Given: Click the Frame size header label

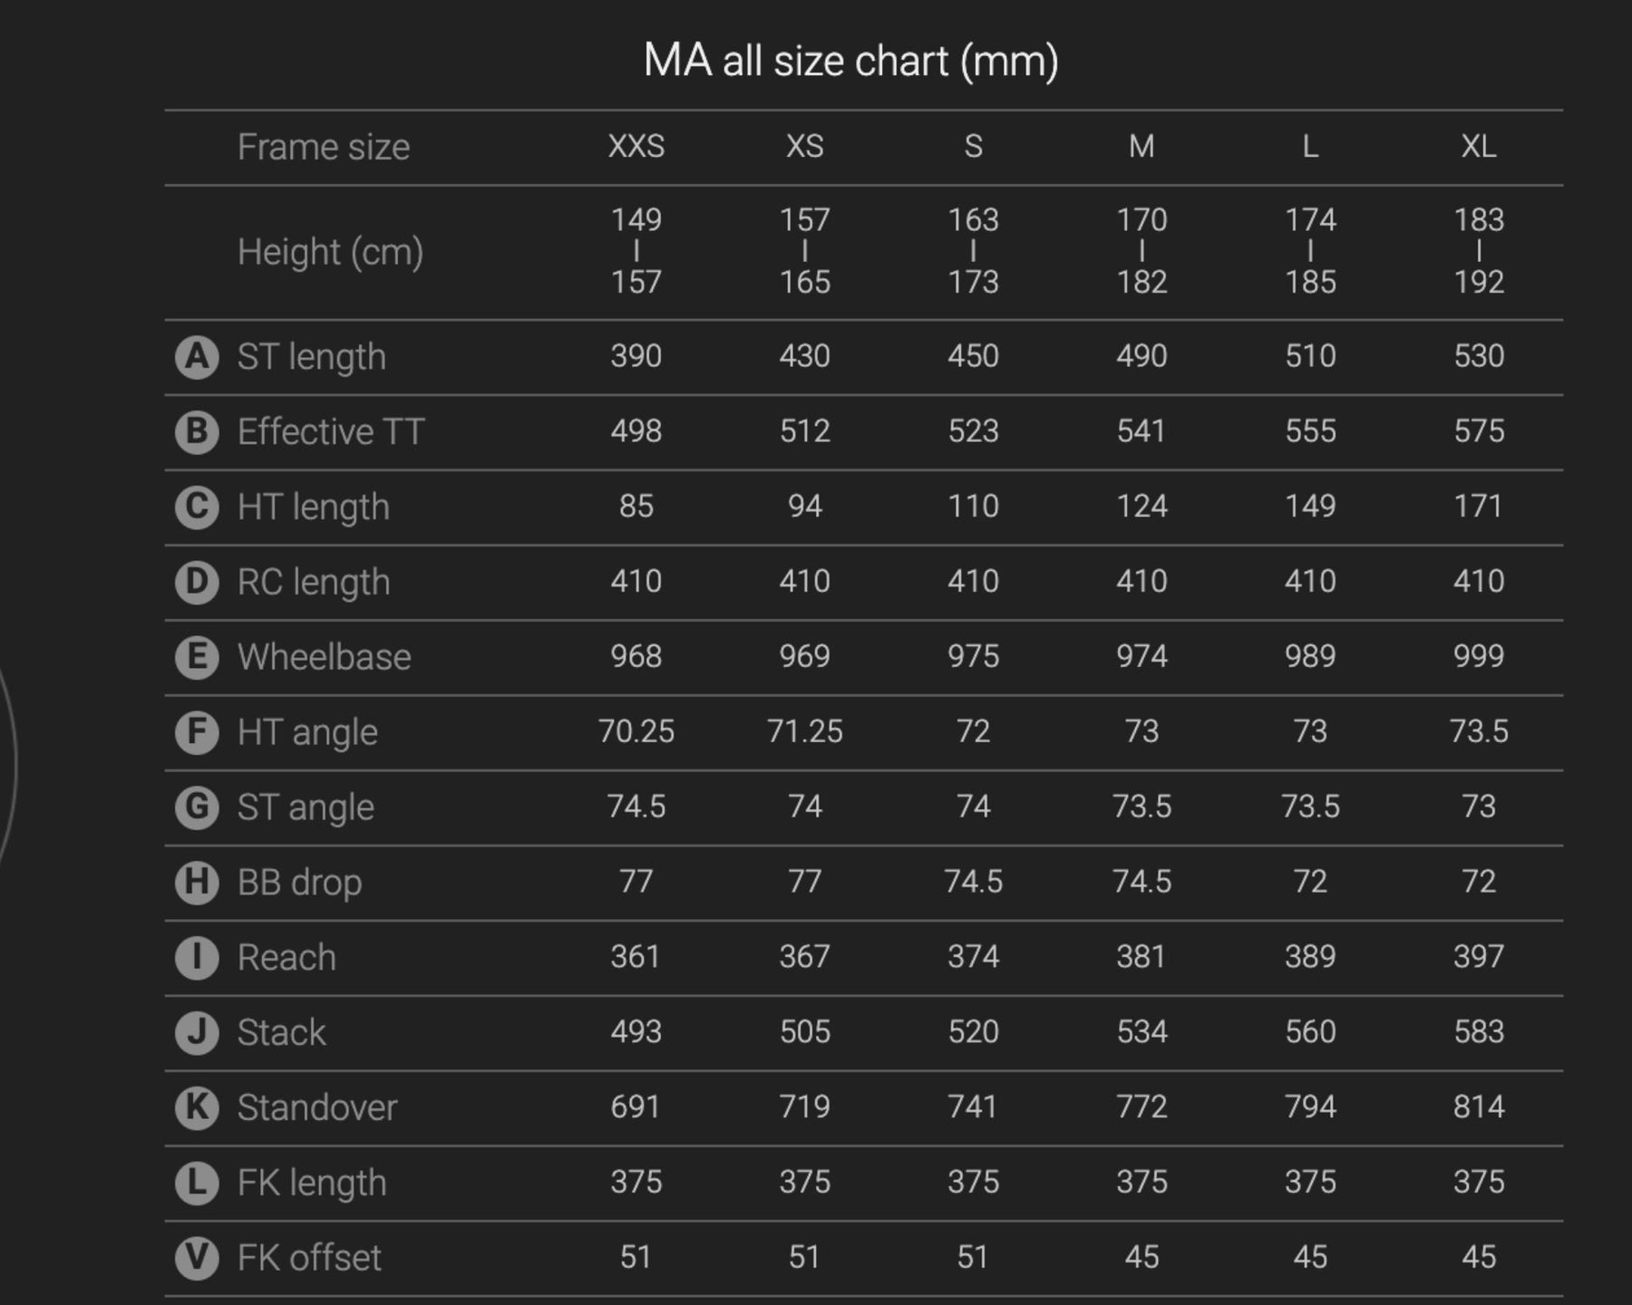Looking at the screenshot, I should tap(323, 147).
